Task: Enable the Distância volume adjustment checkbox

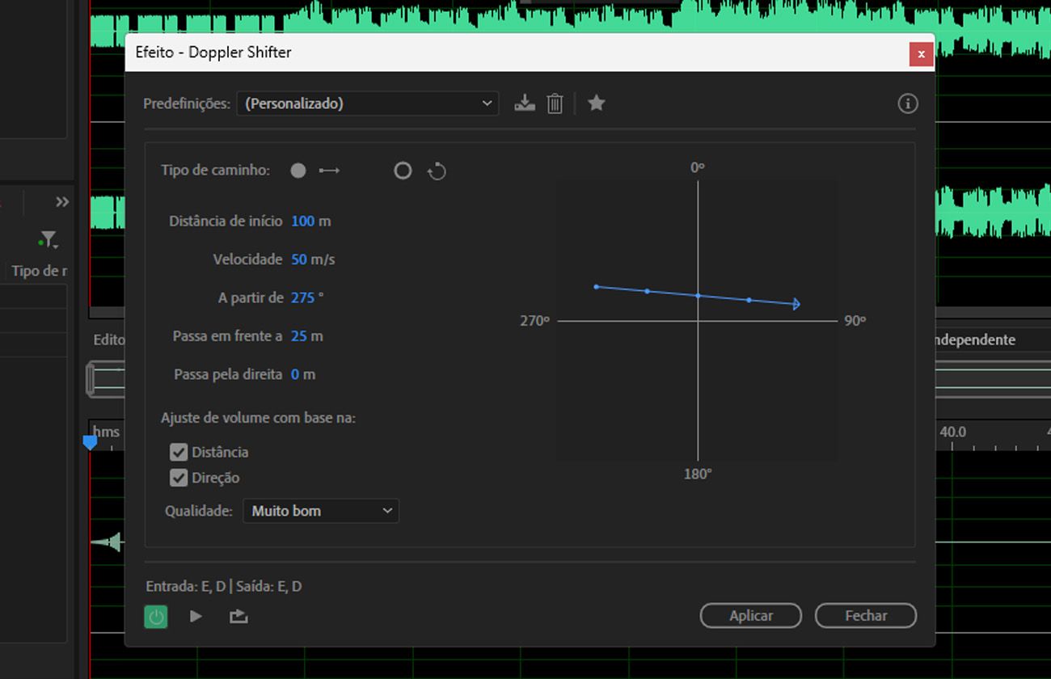Action: 178,452
